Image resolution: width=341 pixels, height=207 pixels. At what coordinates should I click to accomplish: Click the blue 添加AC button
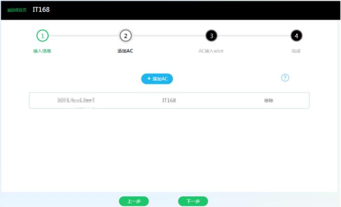pos(157,79)
